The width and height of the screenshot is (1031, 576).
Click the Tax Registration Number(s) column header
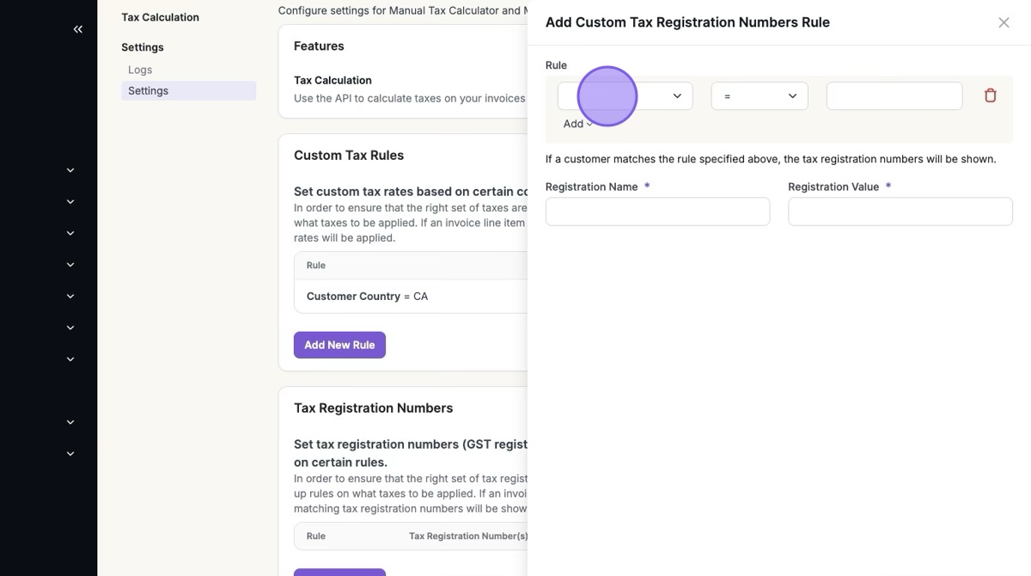coord(468,536)
